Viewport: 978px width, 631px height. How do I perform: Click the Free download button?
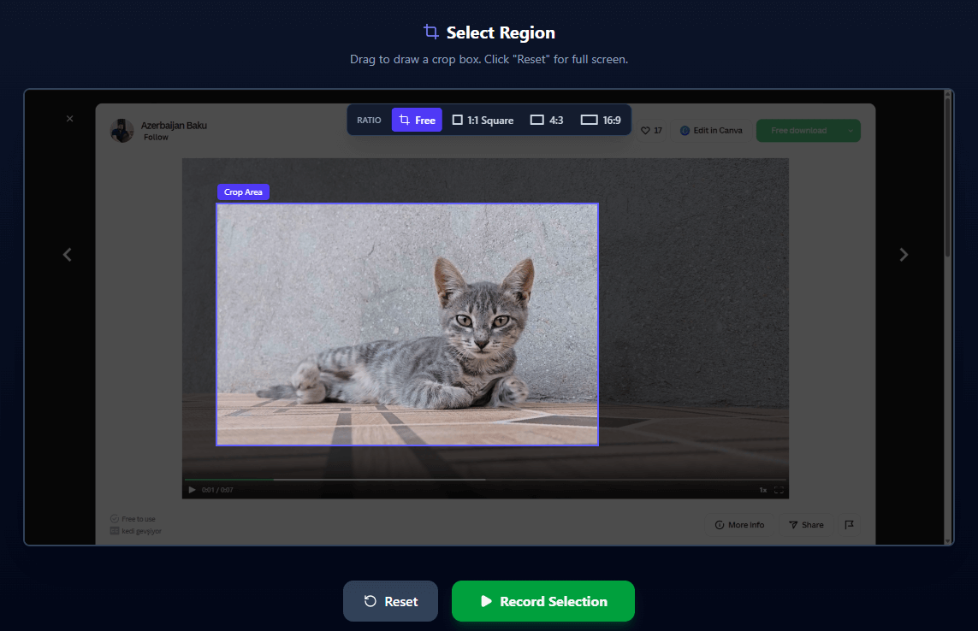(799, 130)
